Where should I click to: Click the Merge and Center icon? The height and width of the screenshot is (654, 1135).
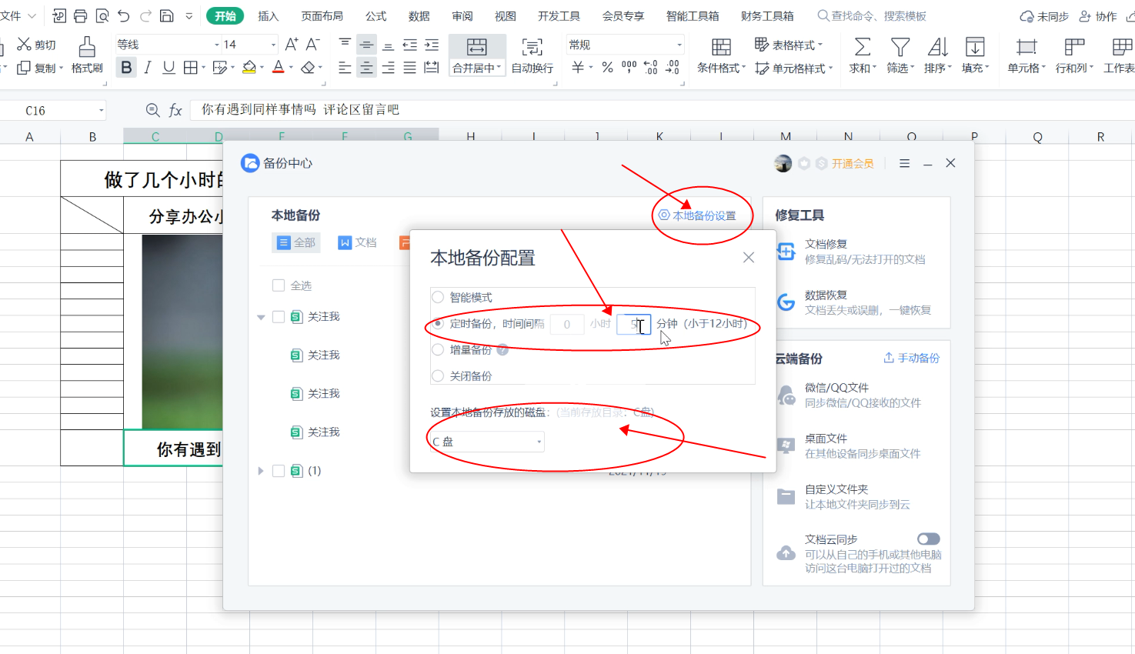[476, 47]
